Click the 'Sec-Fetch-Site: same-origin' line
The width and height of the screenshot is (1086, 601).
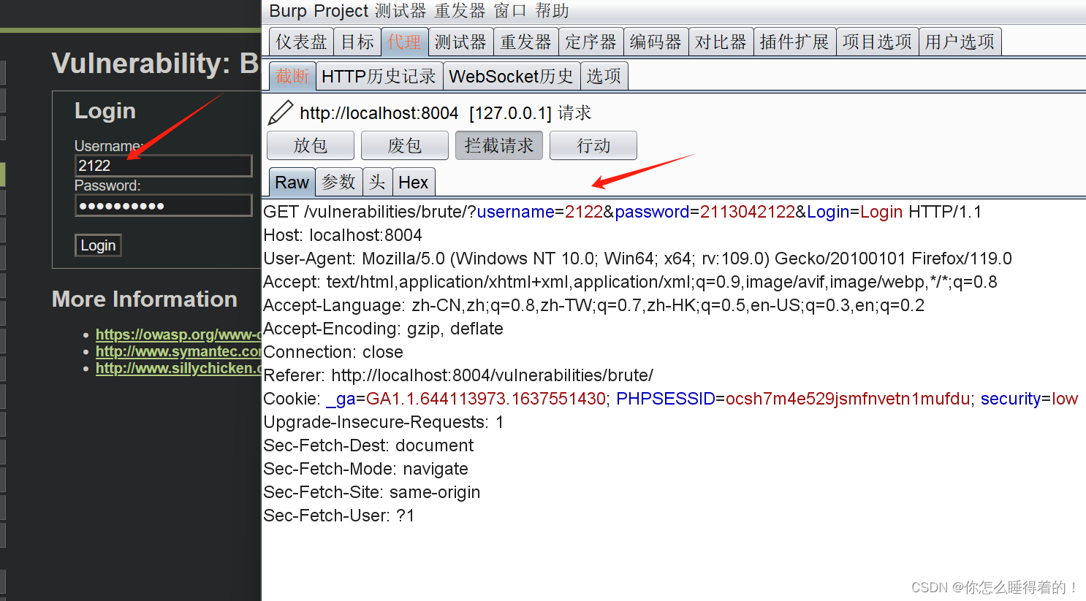[x=372, y=492]
